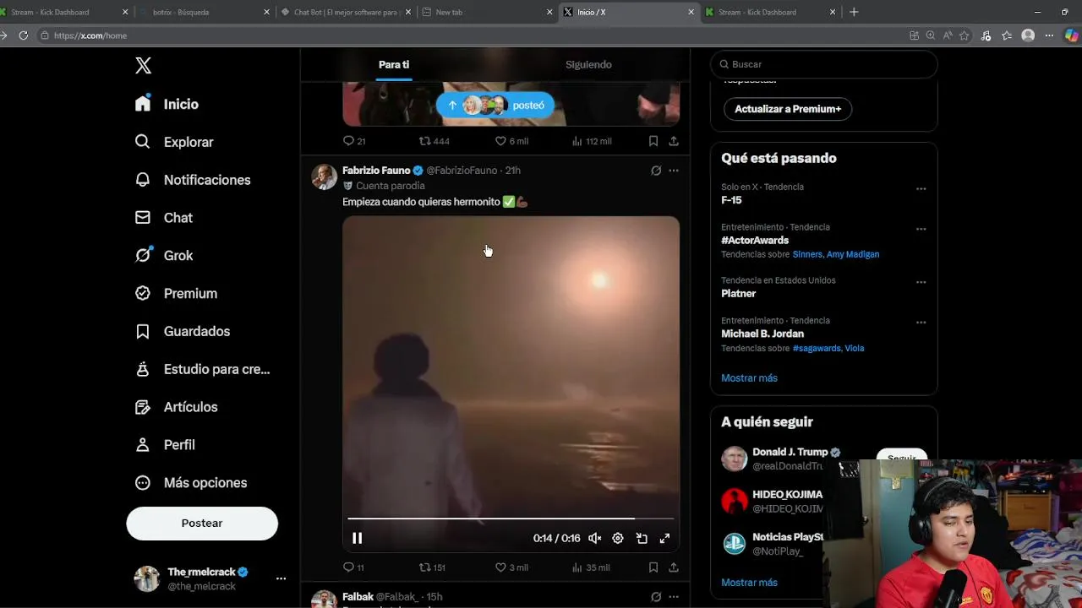Switch to the Chat Bot browser tab

pos(345,12)
